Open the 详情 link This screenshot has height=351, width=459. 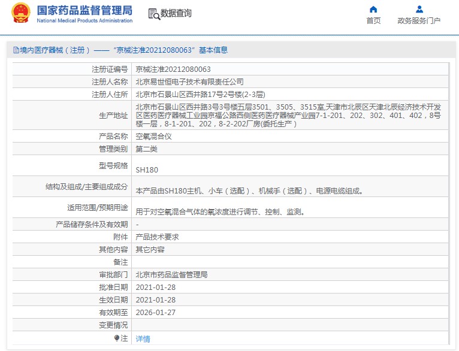point(143,338)
